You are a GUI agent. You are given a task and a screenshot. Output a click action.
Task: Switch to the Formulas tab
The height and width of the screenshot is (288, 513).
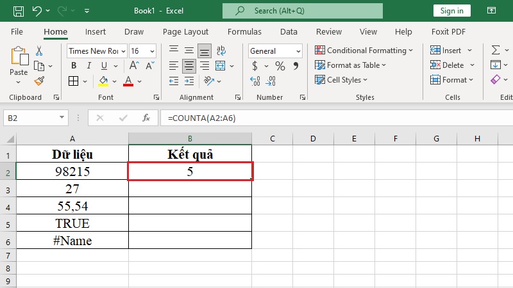[244, 31]
